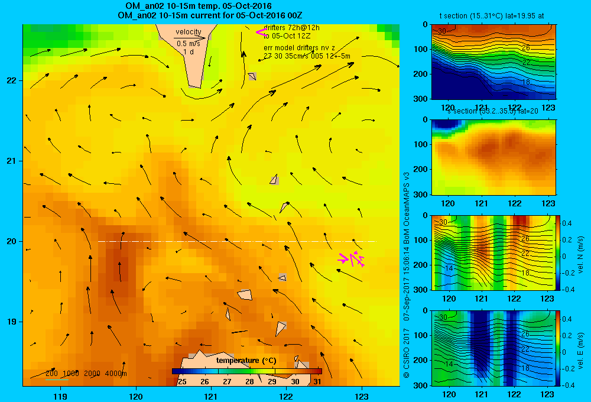Open the northward velocity section plot

pyautogui.click(x=493, y=252)
